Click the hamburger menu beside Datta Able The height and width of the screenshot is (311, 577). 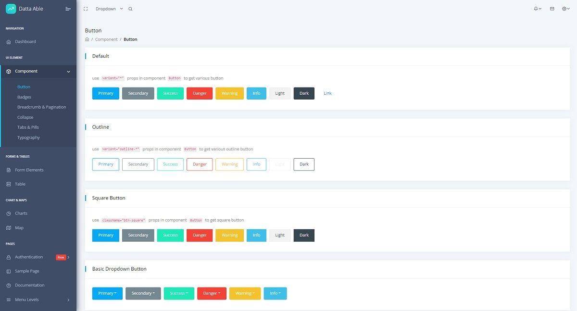[x=67, y=8]
